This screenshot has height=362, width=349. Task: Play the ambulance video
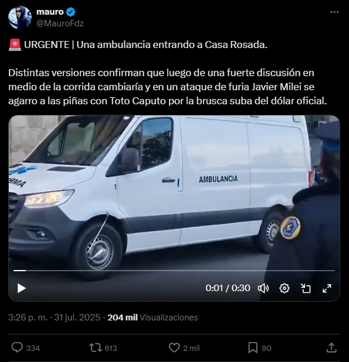[22, 288]
